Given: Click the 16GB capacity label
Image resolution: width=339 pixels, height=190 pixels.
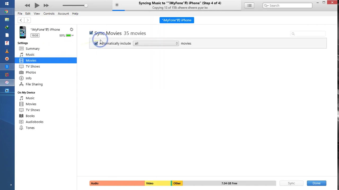Looking at the screenshot, I should click(x=35, y=35).
